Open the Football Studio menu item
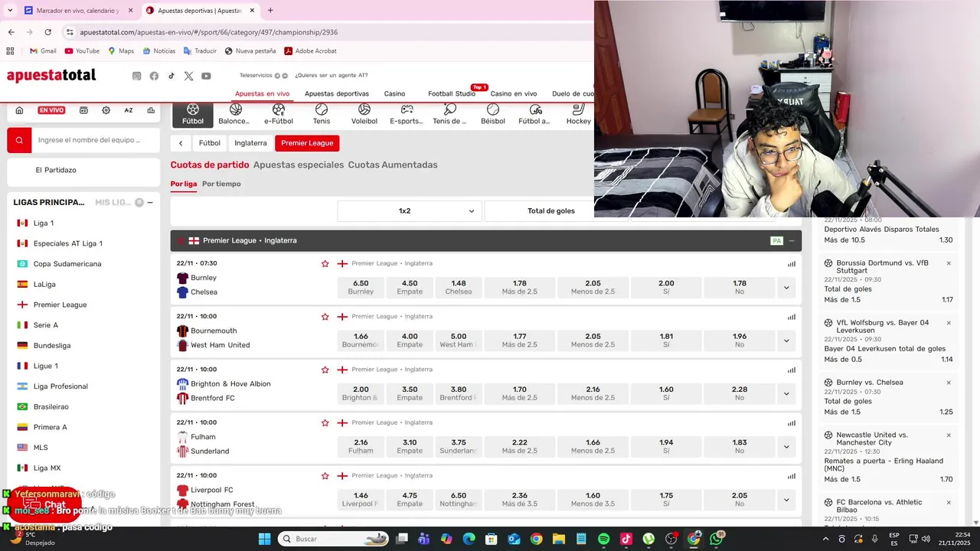This screenshot has width=980, height=551. (452, 93)
